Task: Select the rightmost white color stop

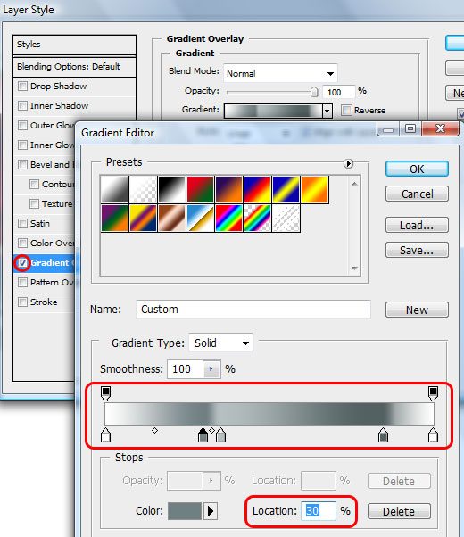Action: pyautogui.click(x=433, y=435)
